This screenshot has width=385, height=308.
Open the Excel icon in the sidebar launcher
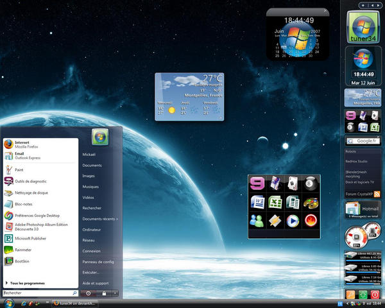[x=375, y=127]
